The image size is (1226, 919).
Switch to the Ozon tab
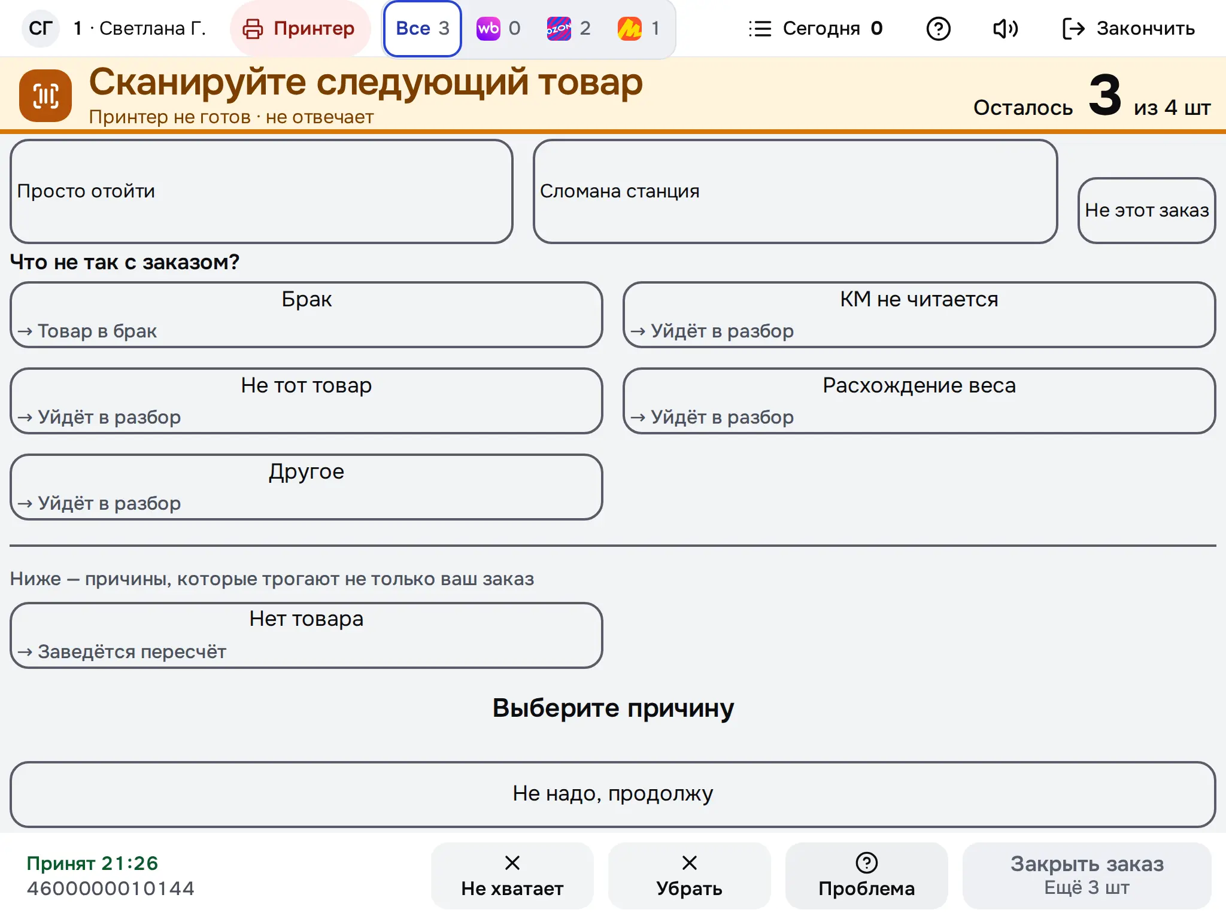pos(569,28)
